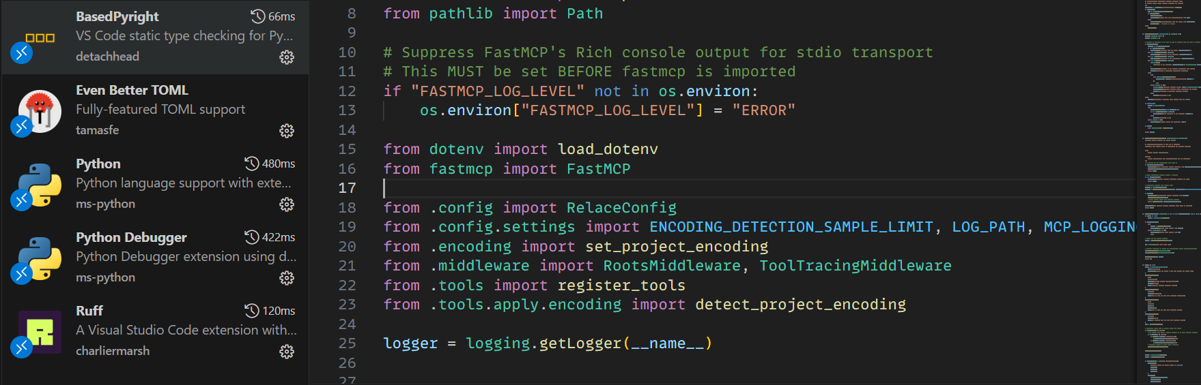Click 'RelaceConfig' on line 18
Viewport: 1201px width, 385px height.
click(621, 208)
